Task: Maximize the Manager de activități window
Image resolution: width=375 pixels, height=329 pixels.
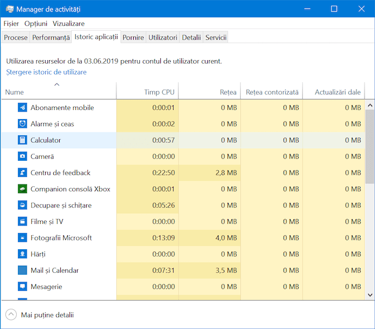Action: (334, 9)
